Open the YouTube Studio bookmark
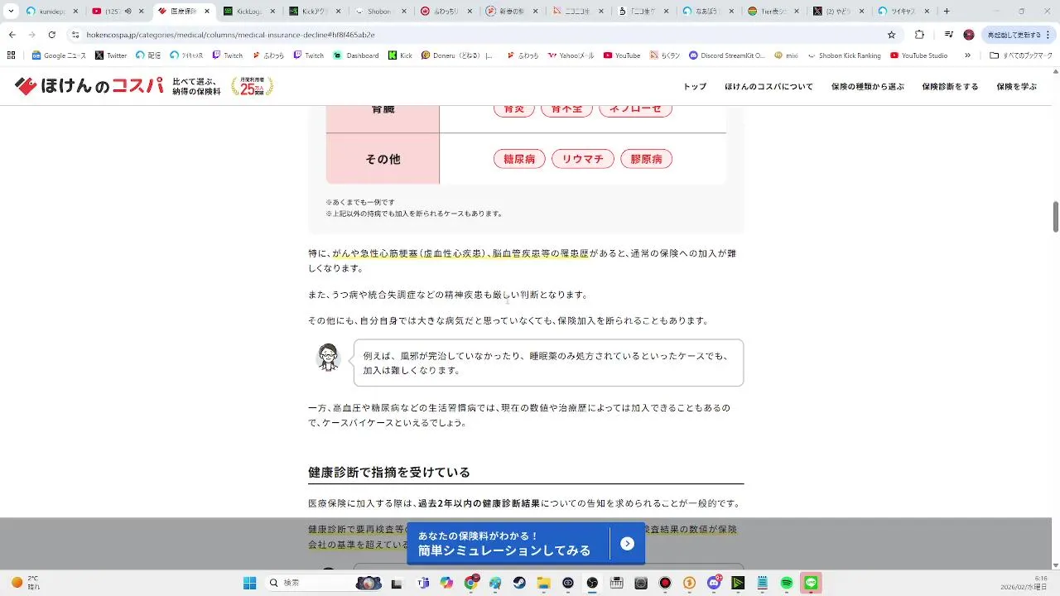Screen dimensions: 1060x596 pos(919,55)
